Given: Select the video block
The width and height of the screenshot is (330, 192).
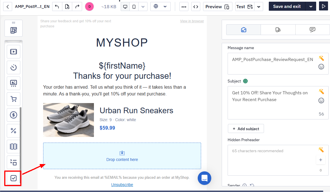Looking at the screenshot, I should coord(14,52).
